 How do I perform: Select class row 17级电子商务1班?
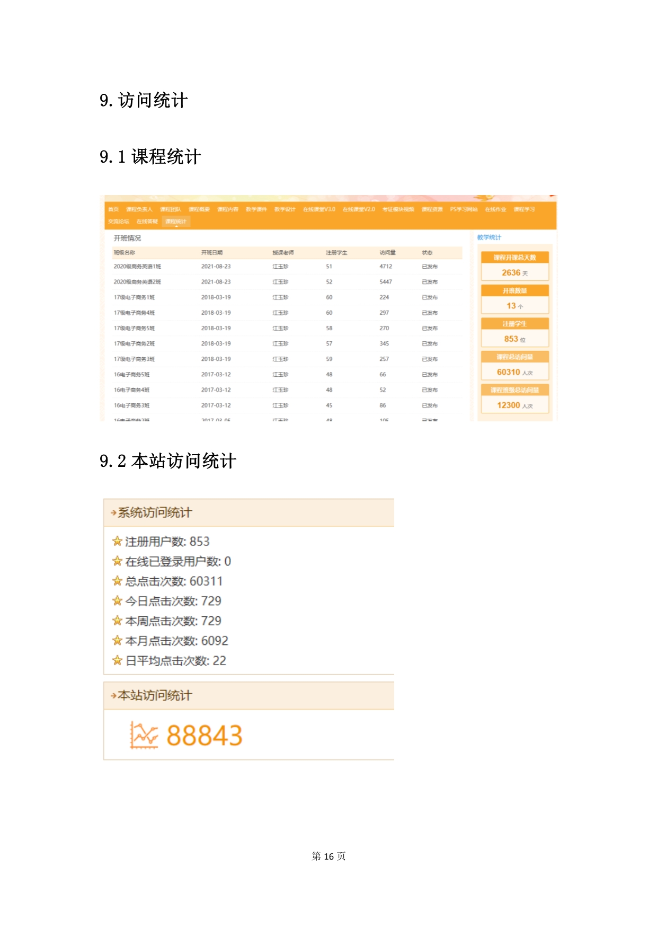(287, 297)
